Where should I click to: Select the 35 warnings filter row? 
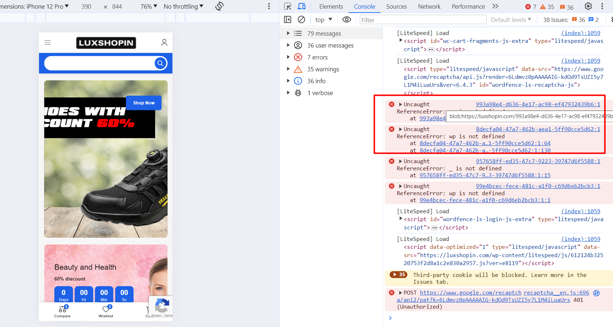(331, 69)
